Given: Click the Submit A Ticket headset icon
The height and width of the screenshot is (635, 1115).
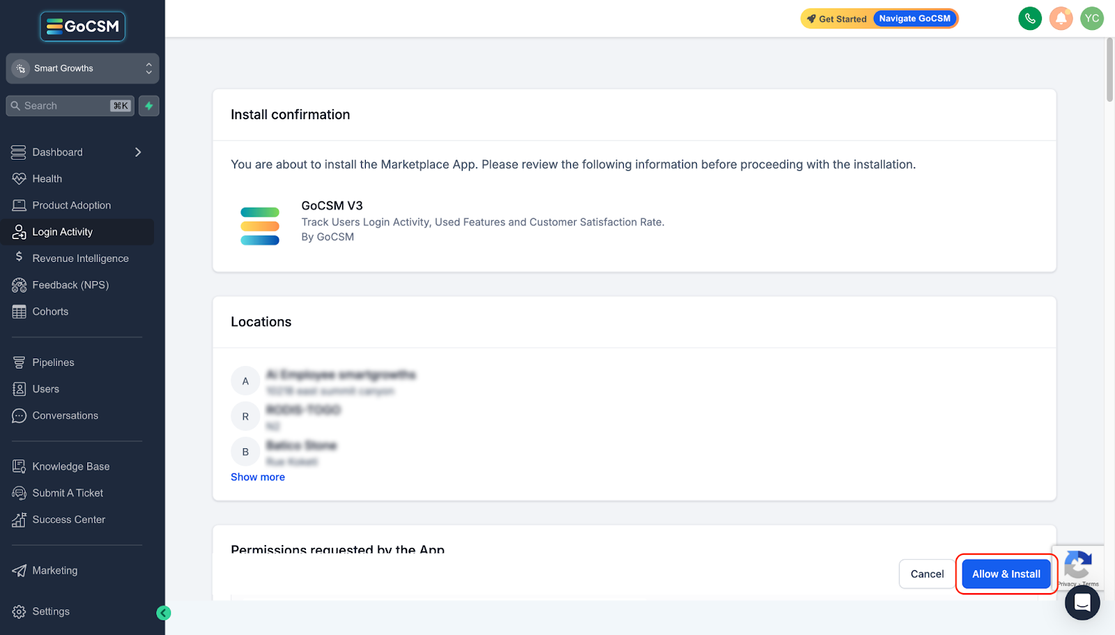Looking at the screenshot, I should coord(19,493).
